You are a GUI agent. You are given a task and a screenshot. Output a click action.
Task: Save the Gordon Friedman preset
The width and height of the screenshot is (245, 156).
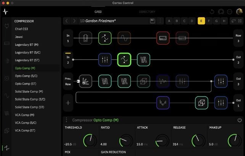coord(153,21)
